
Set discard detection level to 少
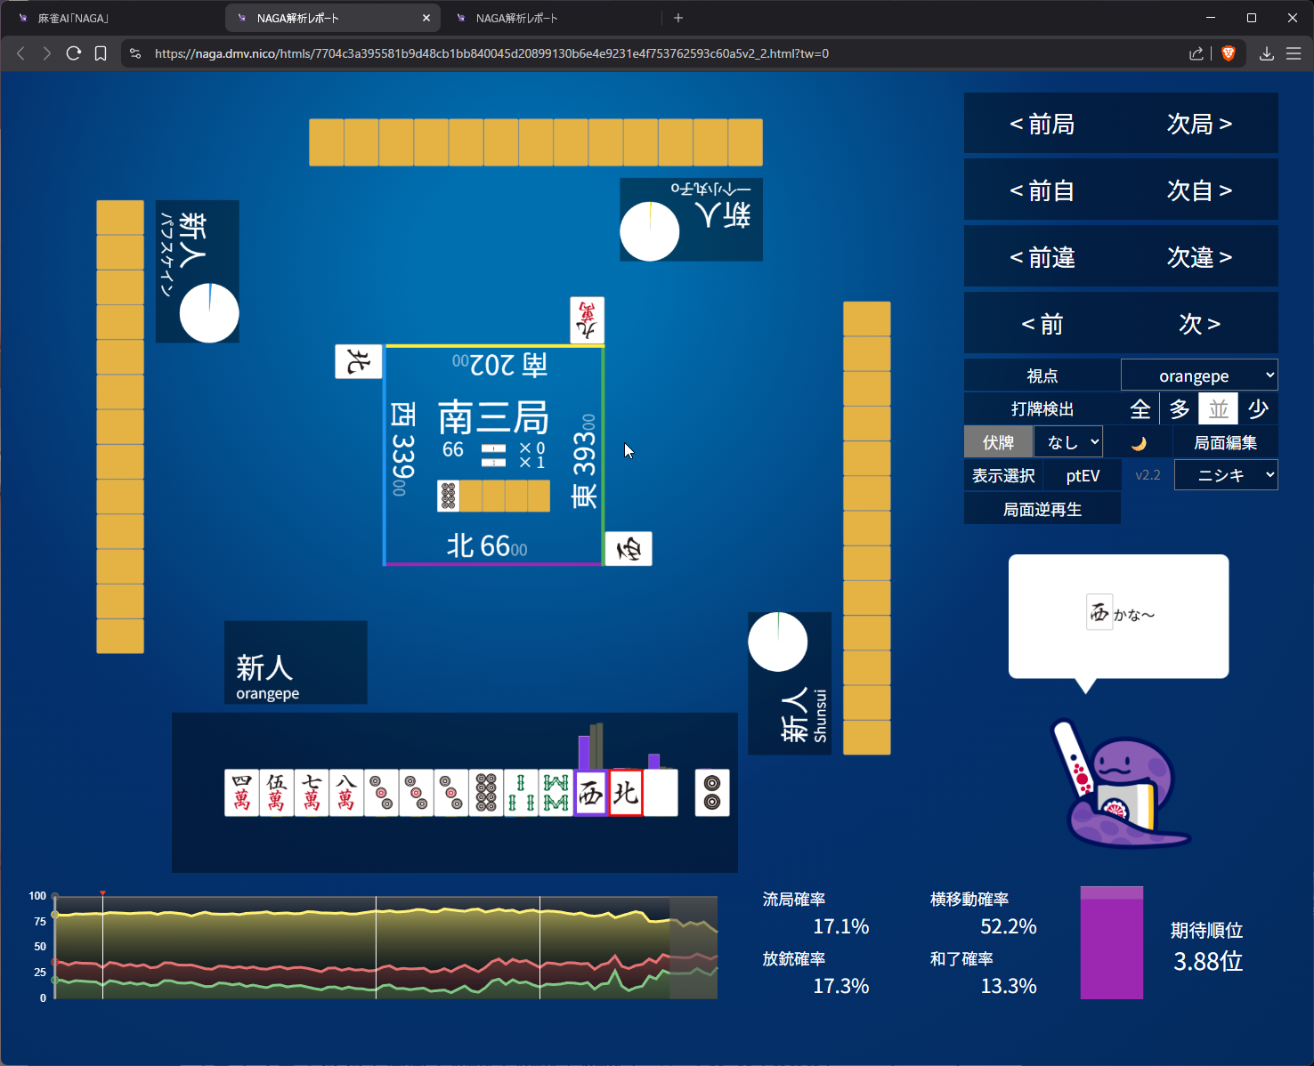[x=1258, y=409]
